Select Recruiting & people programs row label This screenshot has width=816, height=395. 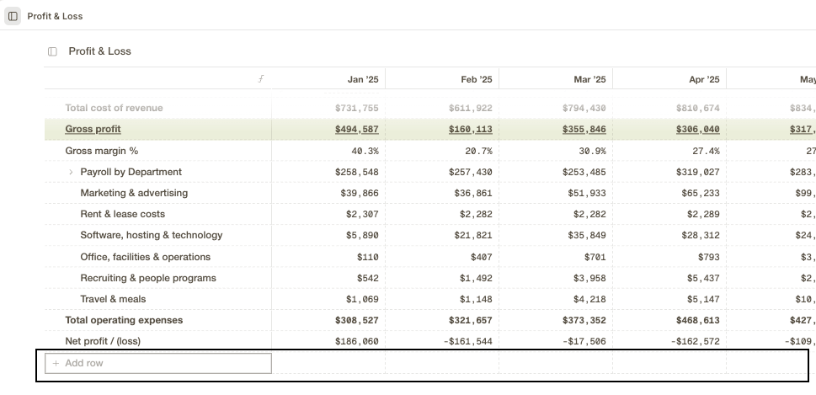[148, 278]
